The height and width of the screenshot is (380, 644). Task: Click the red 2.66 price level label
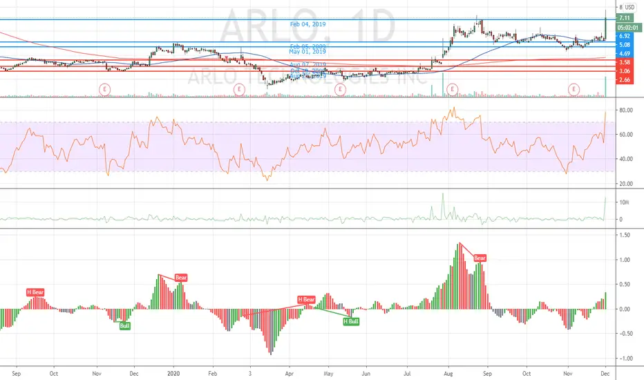point(625,79)
